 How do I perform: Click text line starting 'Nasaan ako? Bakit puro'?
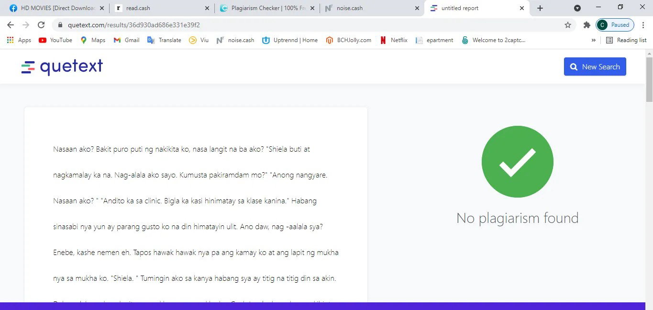coord(182,149)
